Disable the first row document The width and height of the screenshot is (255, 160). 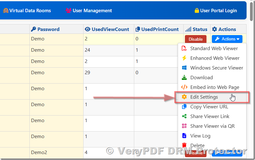(x=196, y=39)
